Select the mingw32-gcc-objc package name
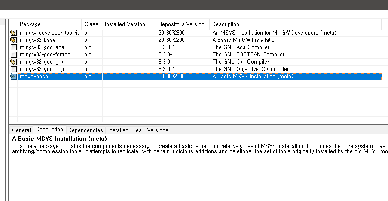 [43, 69]
